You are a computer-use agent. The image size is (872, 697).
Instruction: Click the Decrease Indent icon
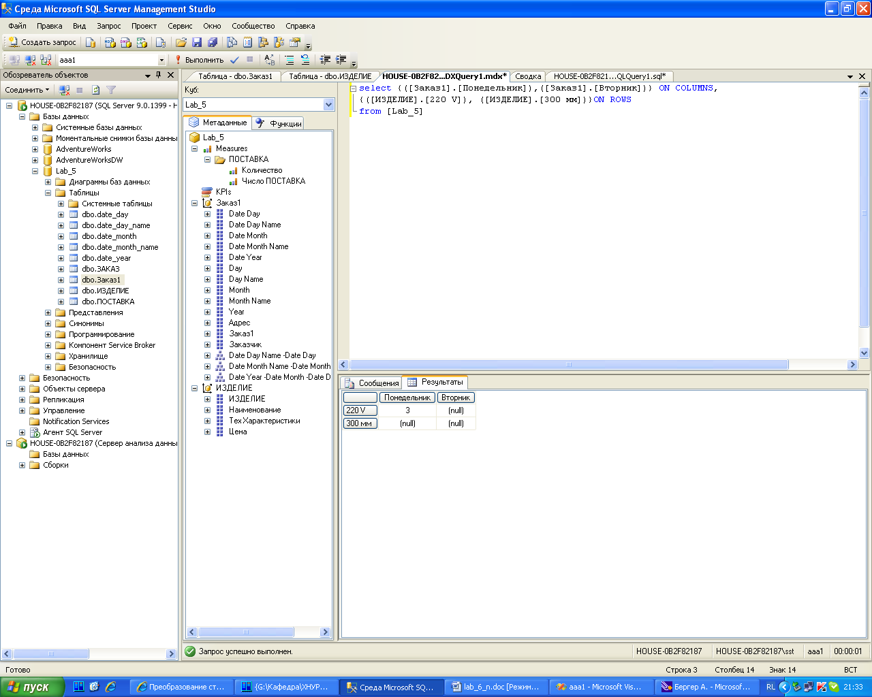tap(326, 60)
